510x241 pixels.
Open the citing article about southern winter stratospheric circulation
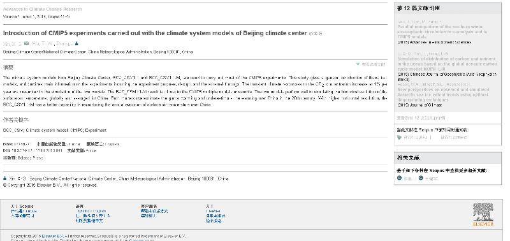[442, 32]
